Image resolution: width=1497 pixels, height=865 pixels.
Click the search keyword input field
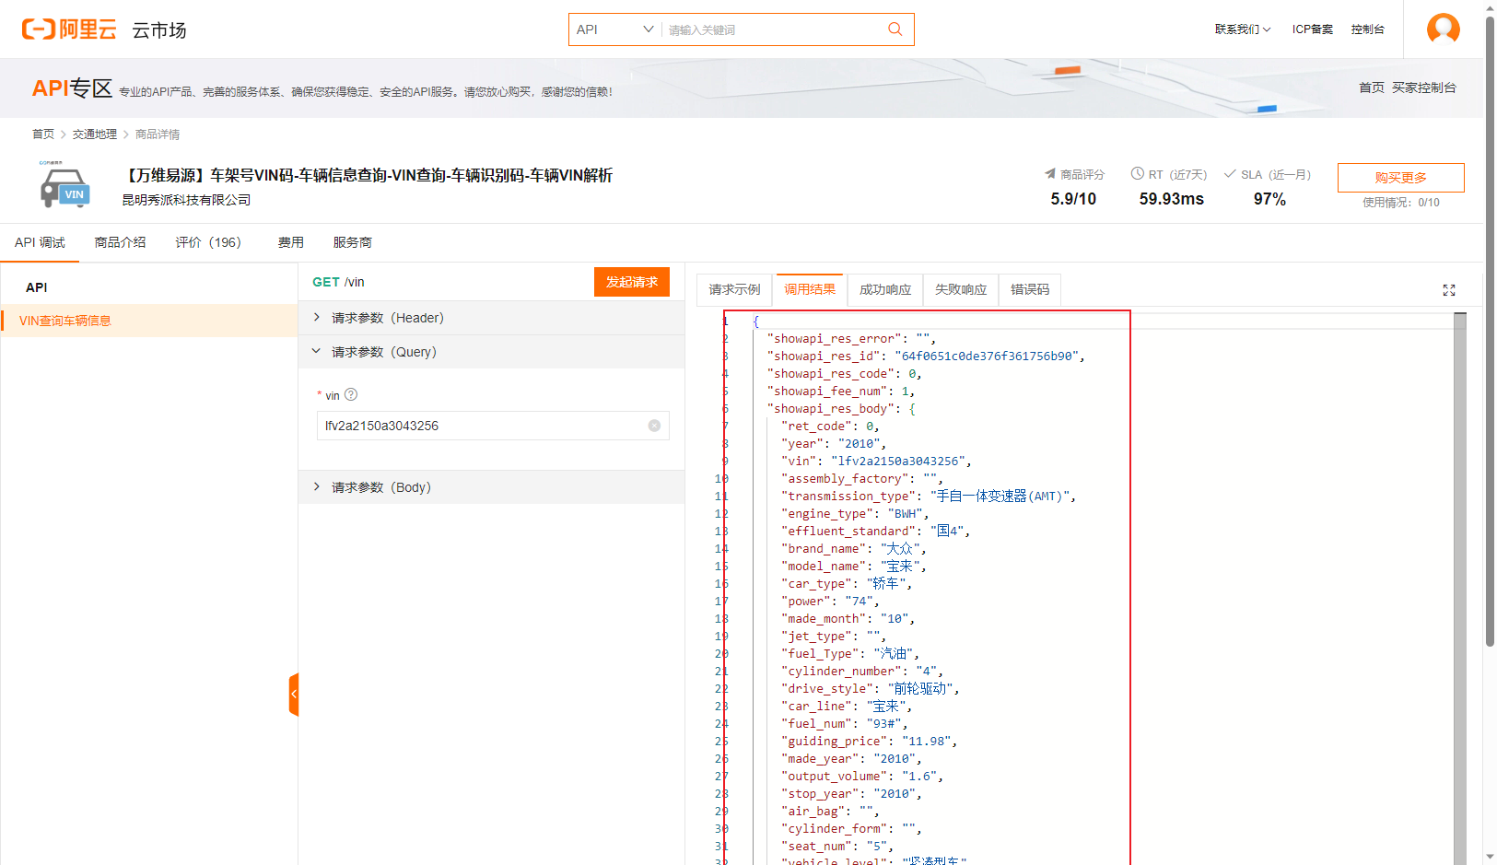772,29
